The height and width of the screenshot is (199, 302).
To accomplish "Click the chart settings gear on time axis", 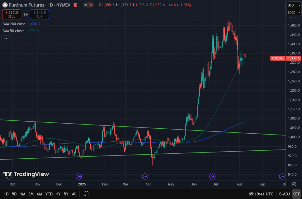I will (294, 184).
